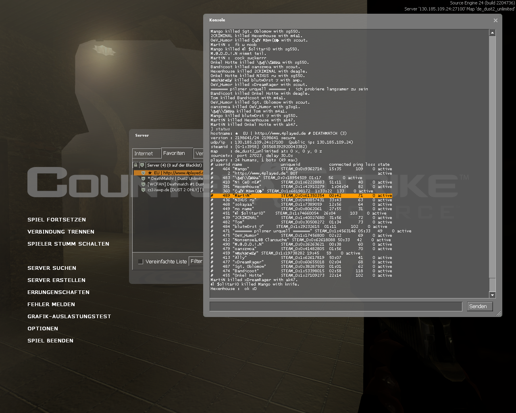Click VAC shield icon of cs3.tawp.de server
Screen dimensions: 516x413
pos(143,190)
